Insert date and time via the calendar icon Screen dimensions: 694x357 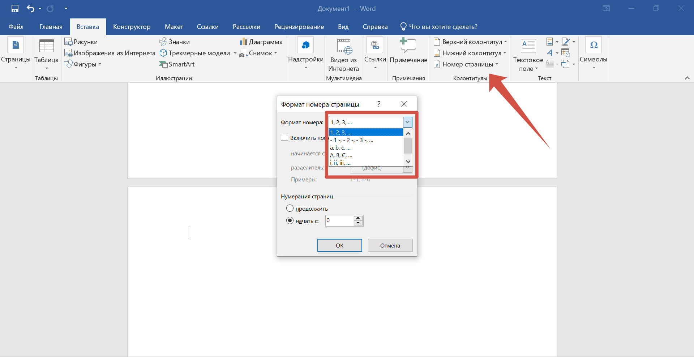click(566, 53)
